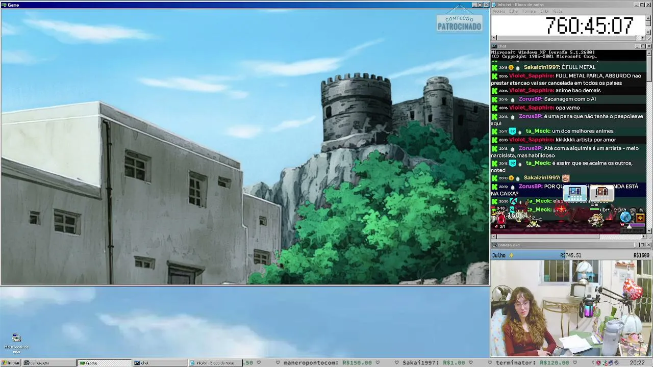Image resolution: width=653 pixels, height=367 pixels.
Task: Click the red potion icon in game overlay
Action: (501, 219)
